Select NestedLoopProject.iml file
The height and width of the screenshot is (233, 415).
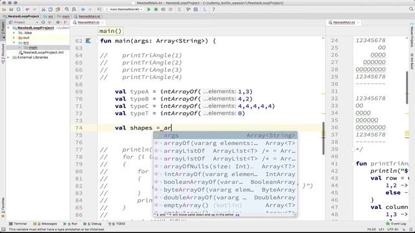[41, 52]
